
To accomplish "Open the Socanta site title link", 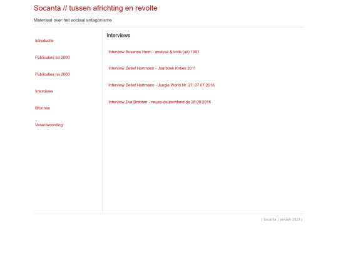I will click(96, 8).
